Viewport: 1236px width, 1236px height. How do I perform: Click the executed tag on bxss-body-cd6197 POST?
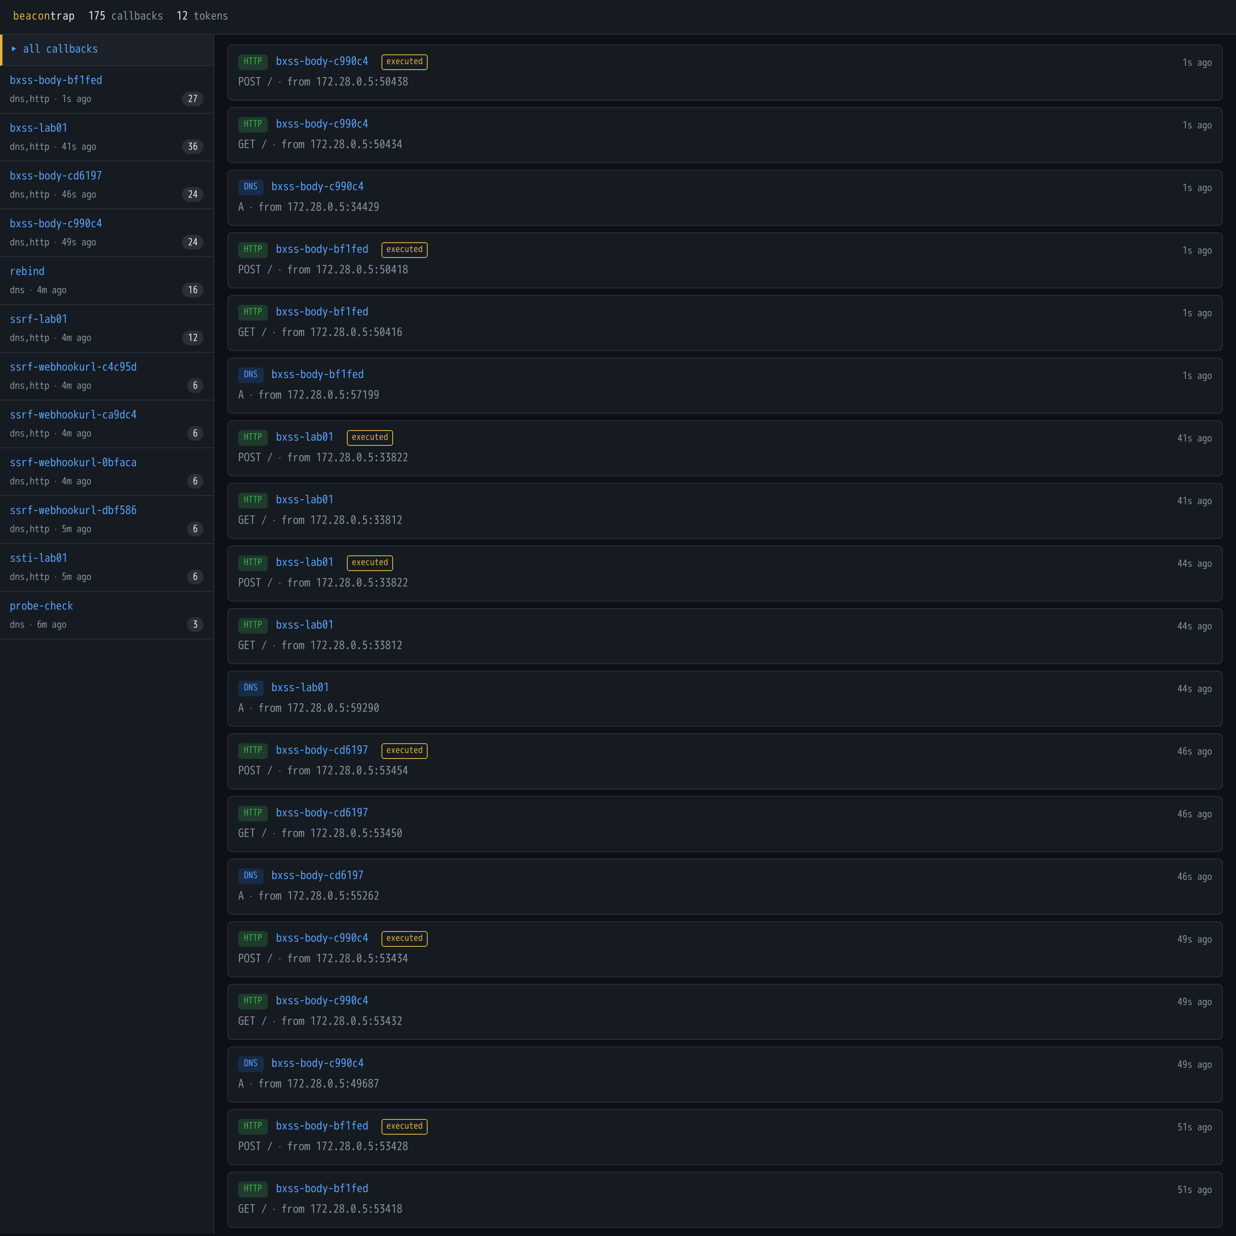click(x=404, y=750)
